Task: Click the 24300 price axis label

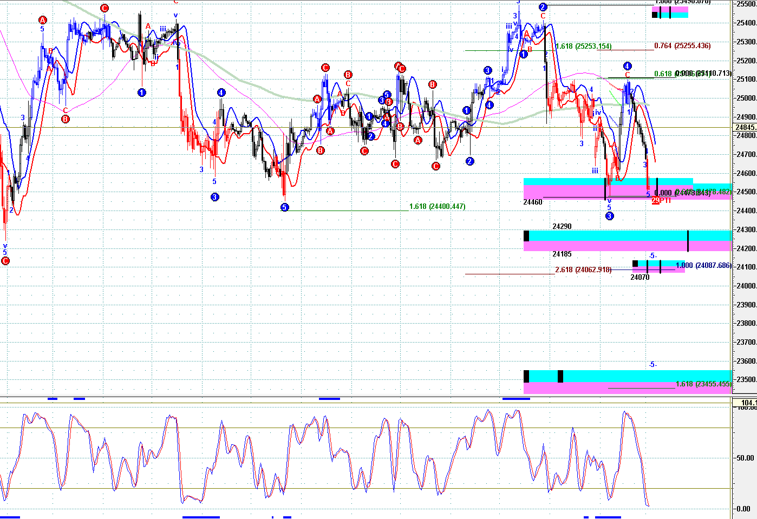Action: pos(746,229)
